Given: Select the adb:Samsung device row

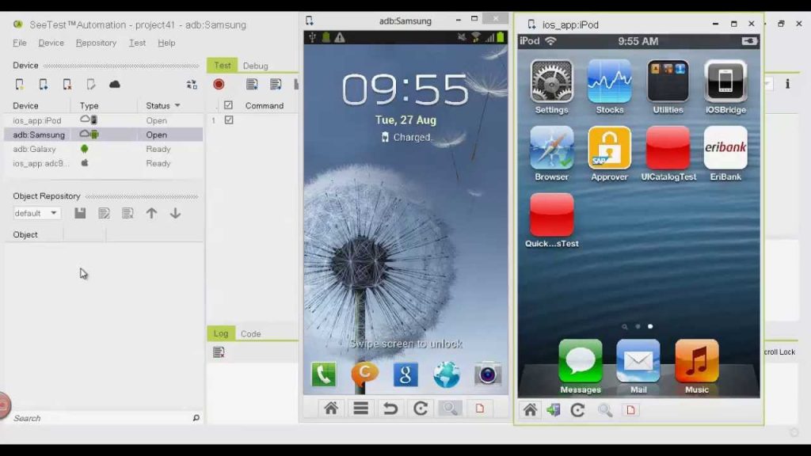Looking at the screenshot, I should coord(104,135).
